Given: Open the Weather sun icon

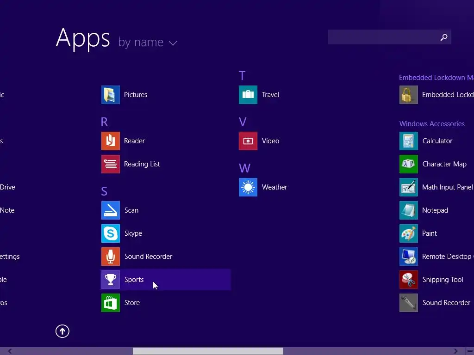Looking at the screenshot, I should pyautogui.click(x=248, y=187).
